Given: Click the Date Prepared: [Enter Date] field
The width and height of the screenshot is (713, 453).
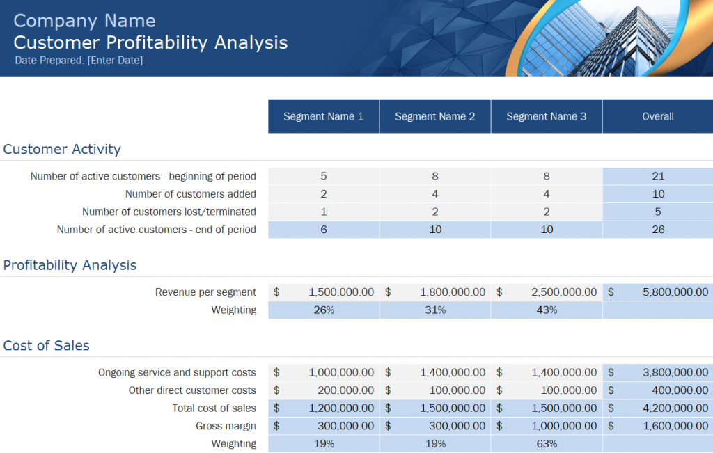Looking at the screenshot, I should click(x=79, y=61).
